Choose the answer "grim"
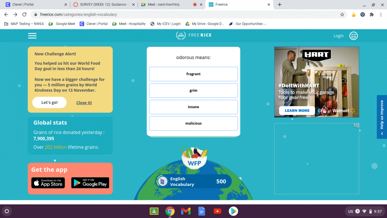The width and height of the screenshot is (387, 218). tap(193, 91)
